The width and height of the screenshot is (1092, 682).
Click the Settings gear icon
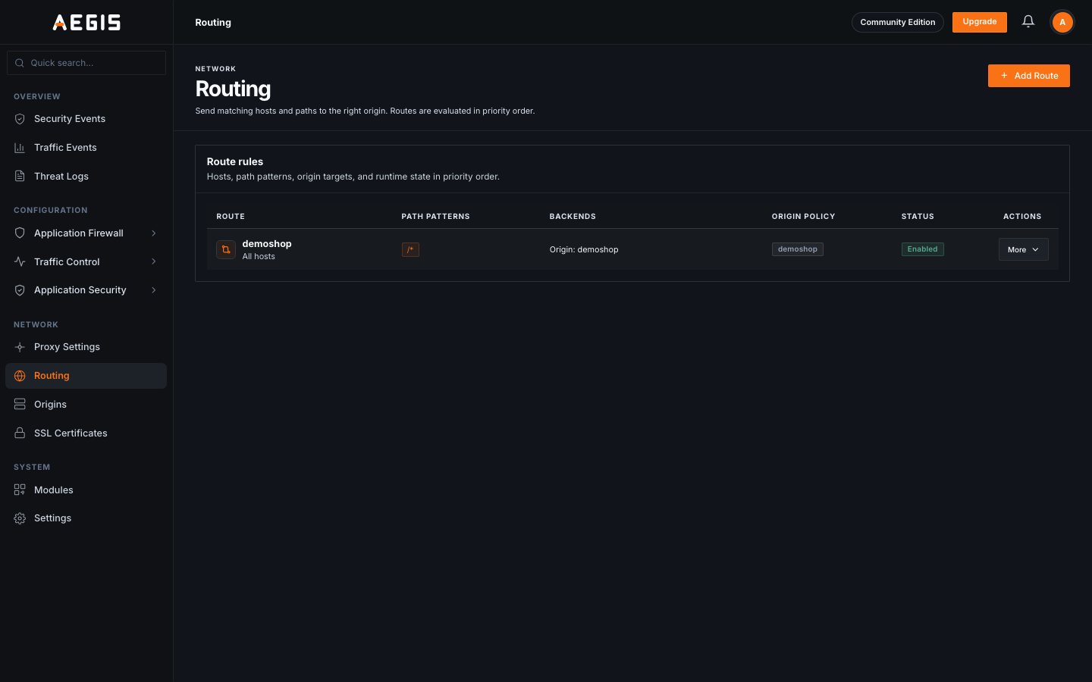click(20, 518)
